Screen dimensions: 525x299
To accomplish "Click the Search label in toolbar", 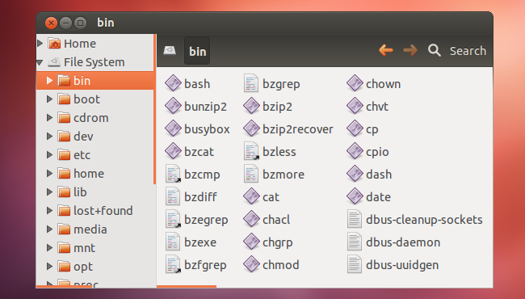I will (468, 51).
